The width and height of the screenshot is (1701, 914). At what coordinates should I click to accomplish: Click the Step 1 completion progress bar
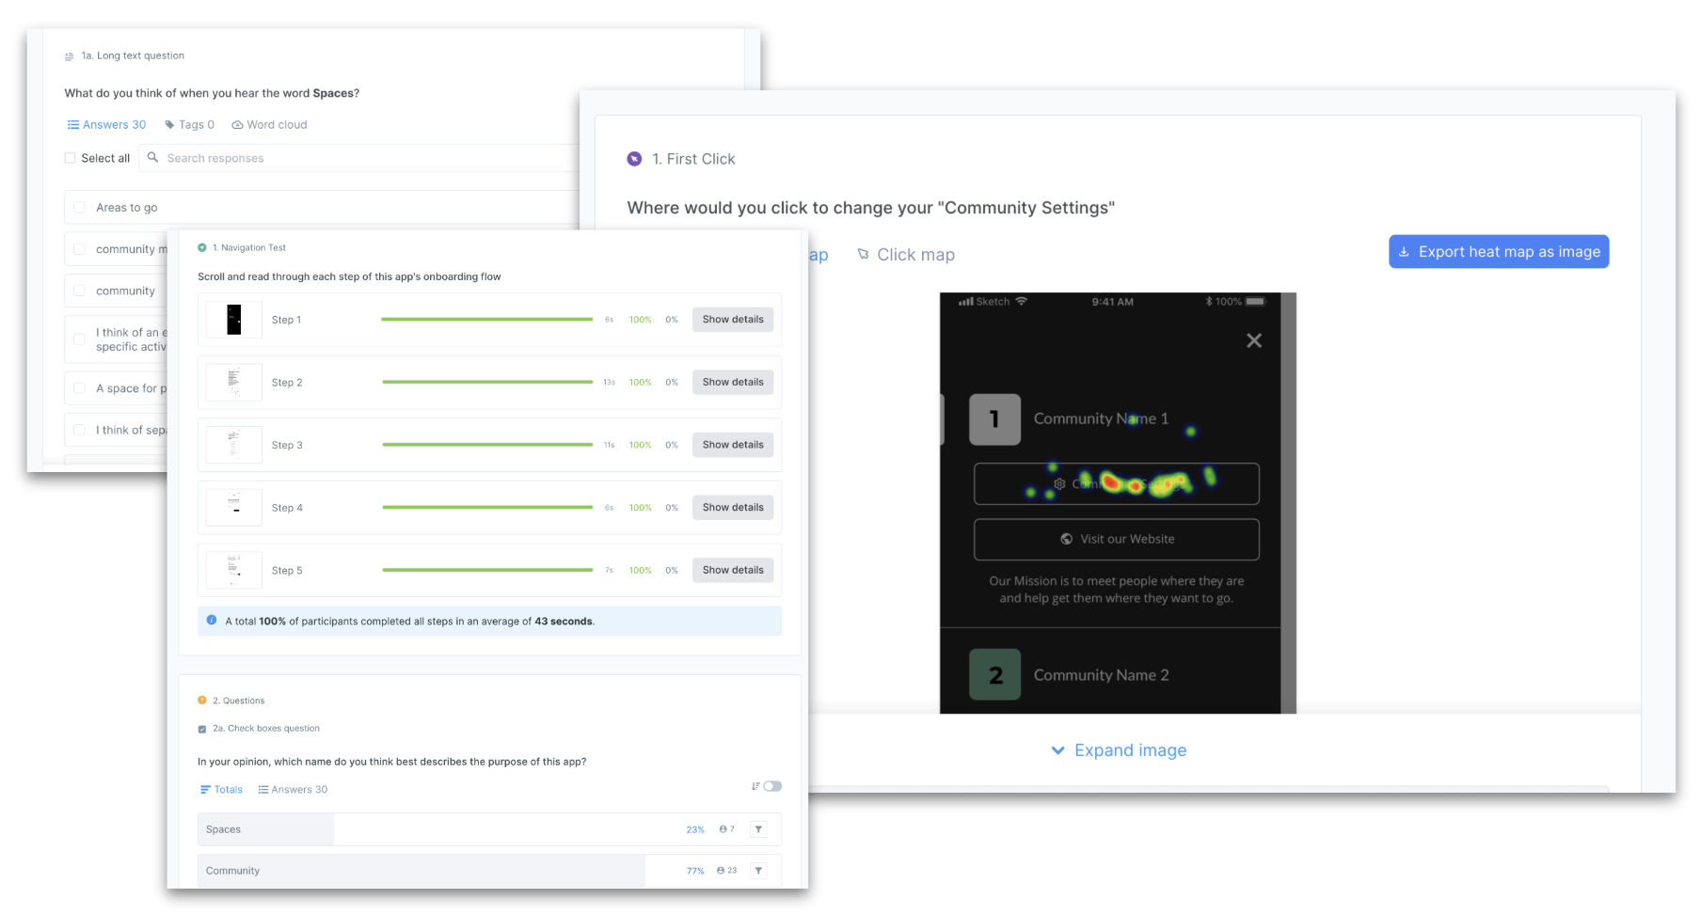(487, 320)
